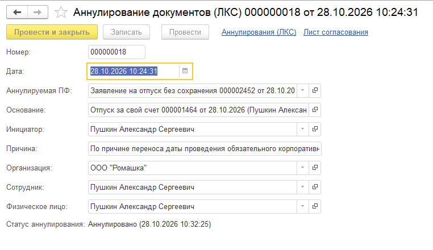Expand the Аннулируемая ПФ dropdown list
The height and width of the screenshot is (250, 433).
[x=303, y=90]
